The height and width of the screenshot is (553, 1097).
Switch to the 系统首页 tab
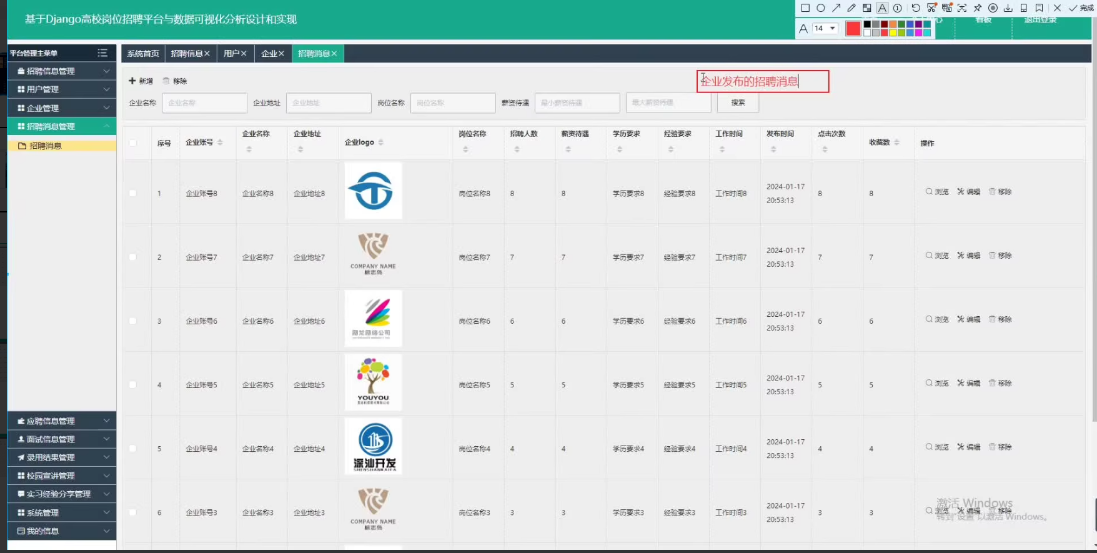(143, 54)
